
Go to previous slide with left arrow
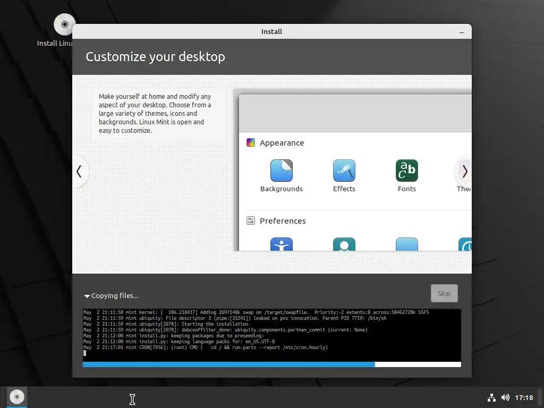79,171
